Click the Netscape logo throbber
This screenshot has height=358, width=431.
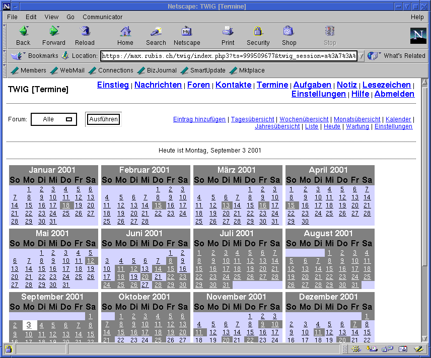(x=418, y=36)
